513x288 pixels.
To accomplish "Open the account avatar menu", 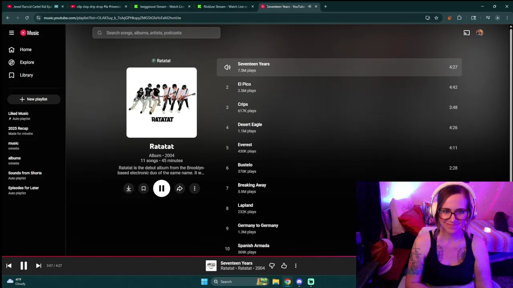I will point(480,33).
